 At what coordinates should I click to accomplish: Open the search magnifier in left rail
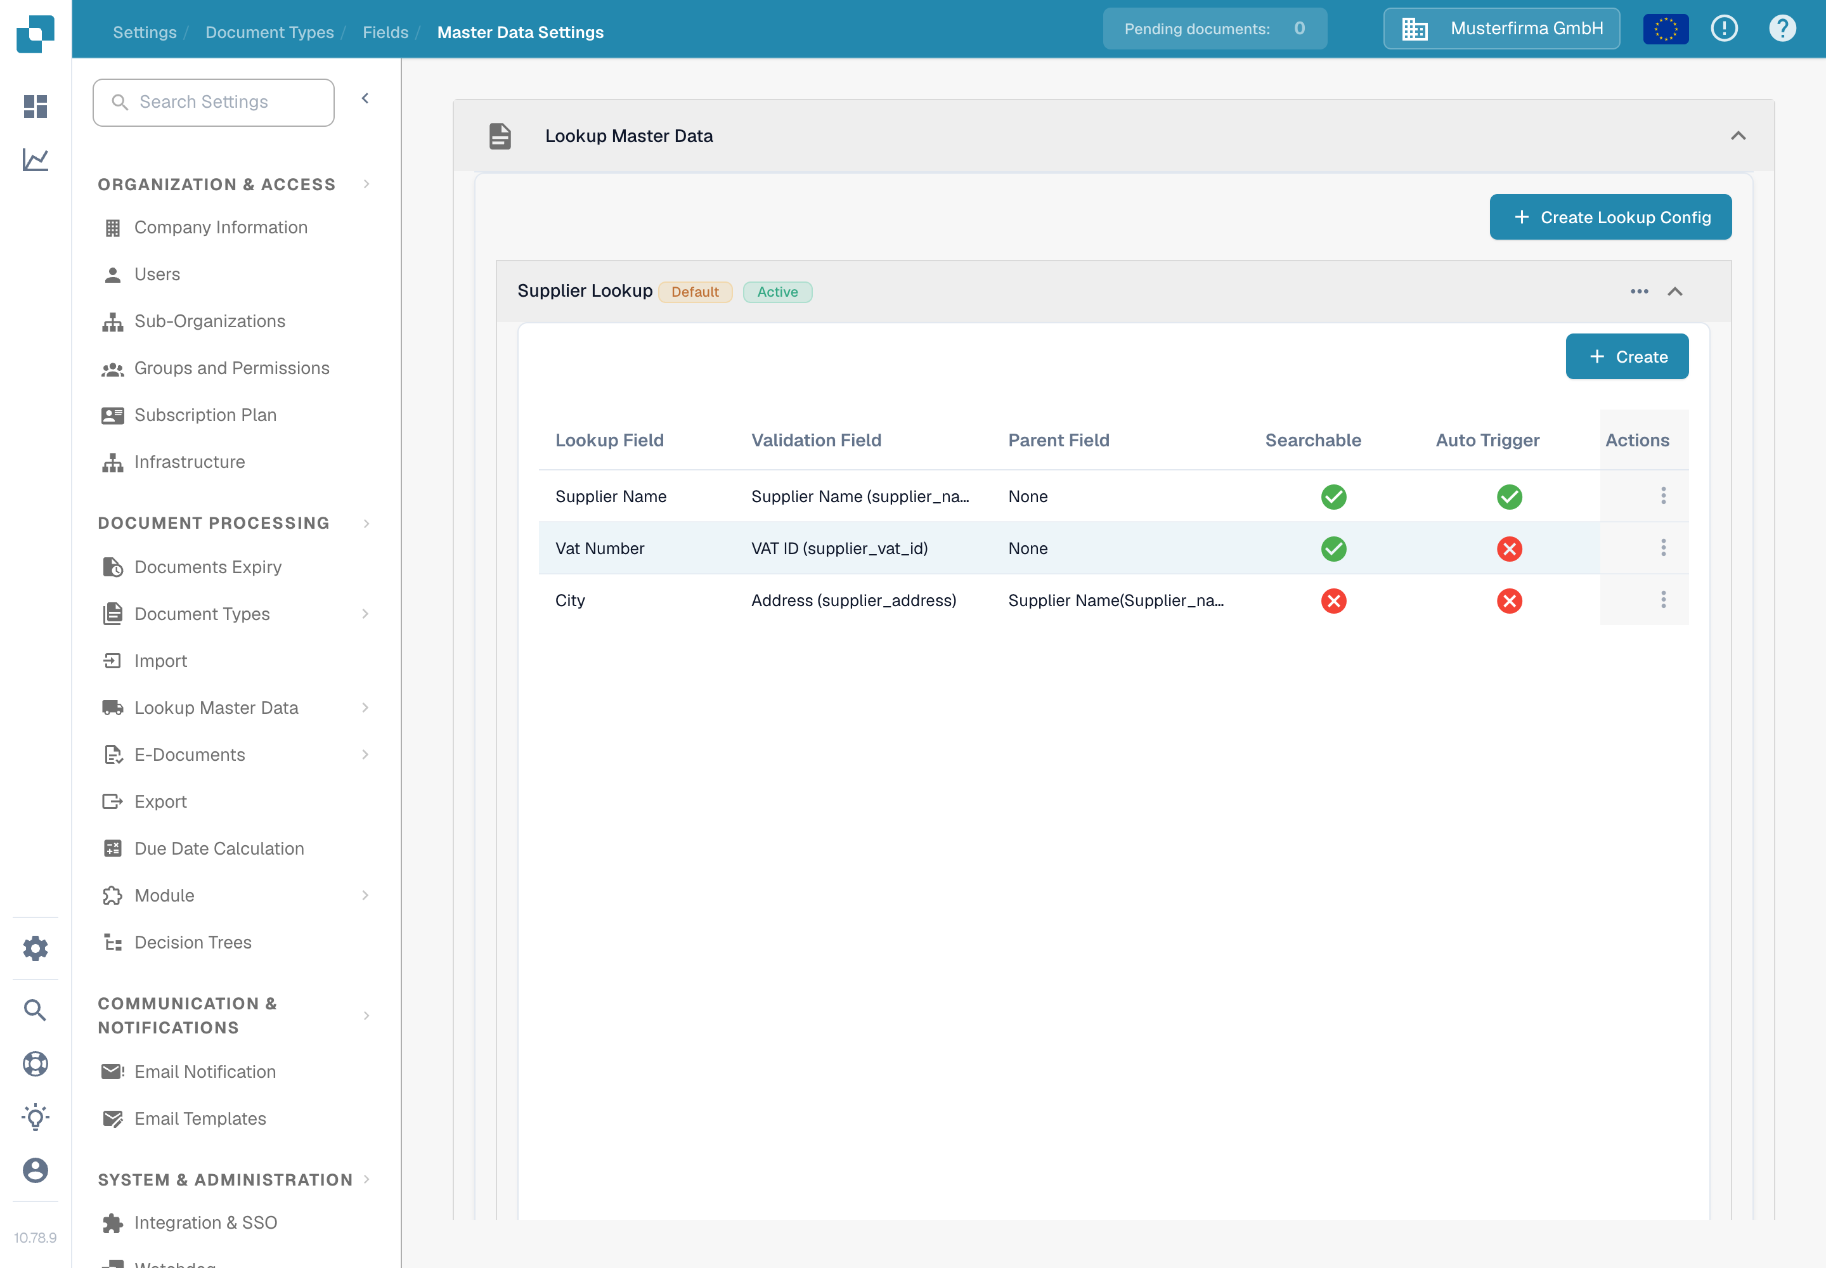35,1010
